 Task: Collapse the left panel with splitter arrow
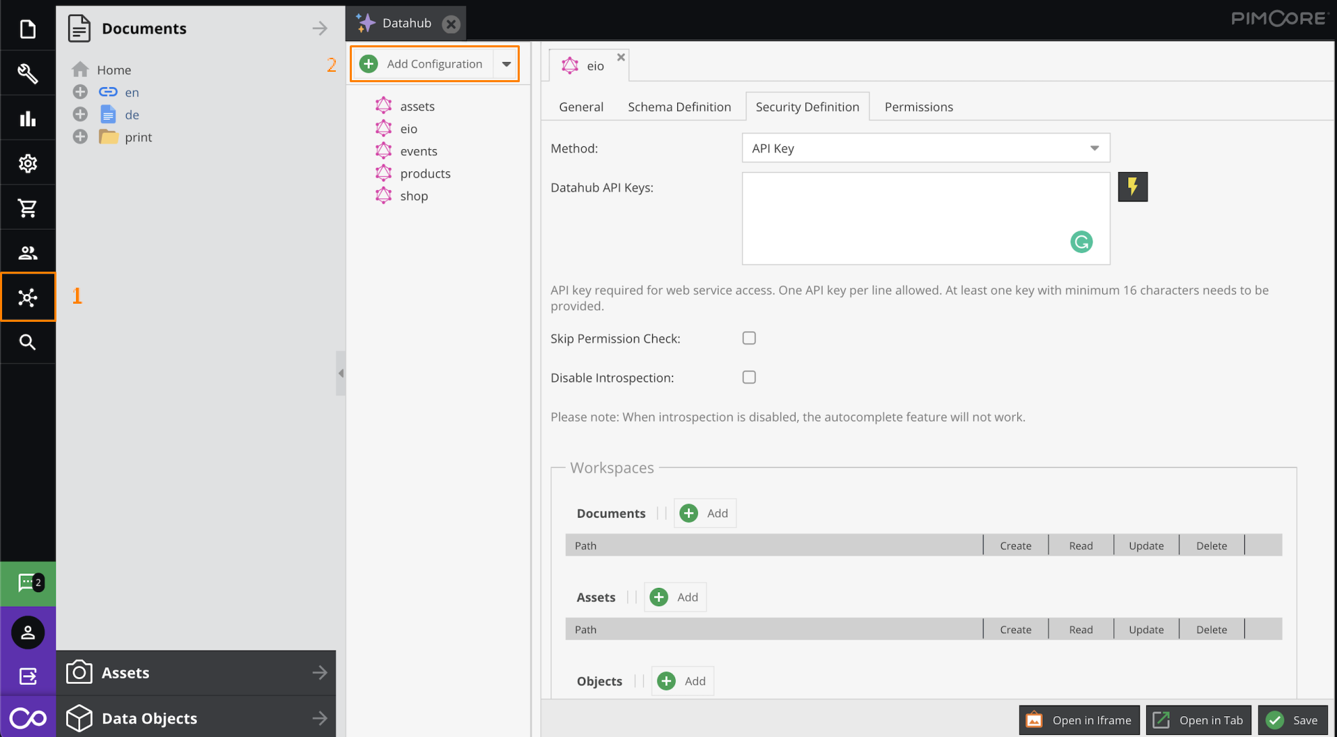[x=341, y=373]
